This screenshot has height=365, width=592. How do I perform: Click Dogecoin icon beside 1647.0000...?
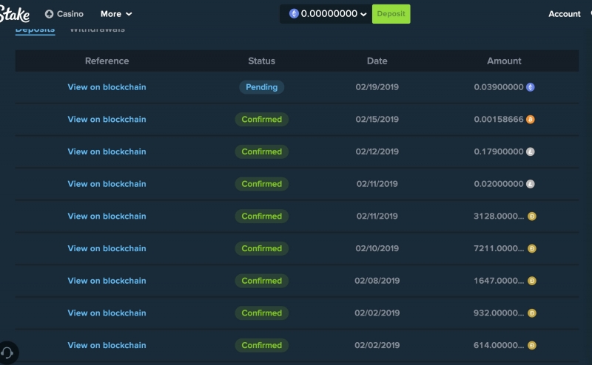coord(532,281)
